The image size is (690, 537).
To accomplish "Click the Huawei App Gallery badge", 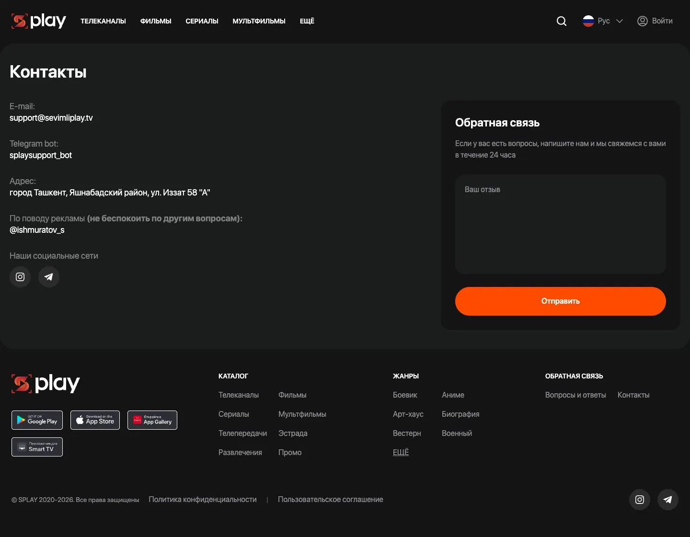I will [152, 420].
